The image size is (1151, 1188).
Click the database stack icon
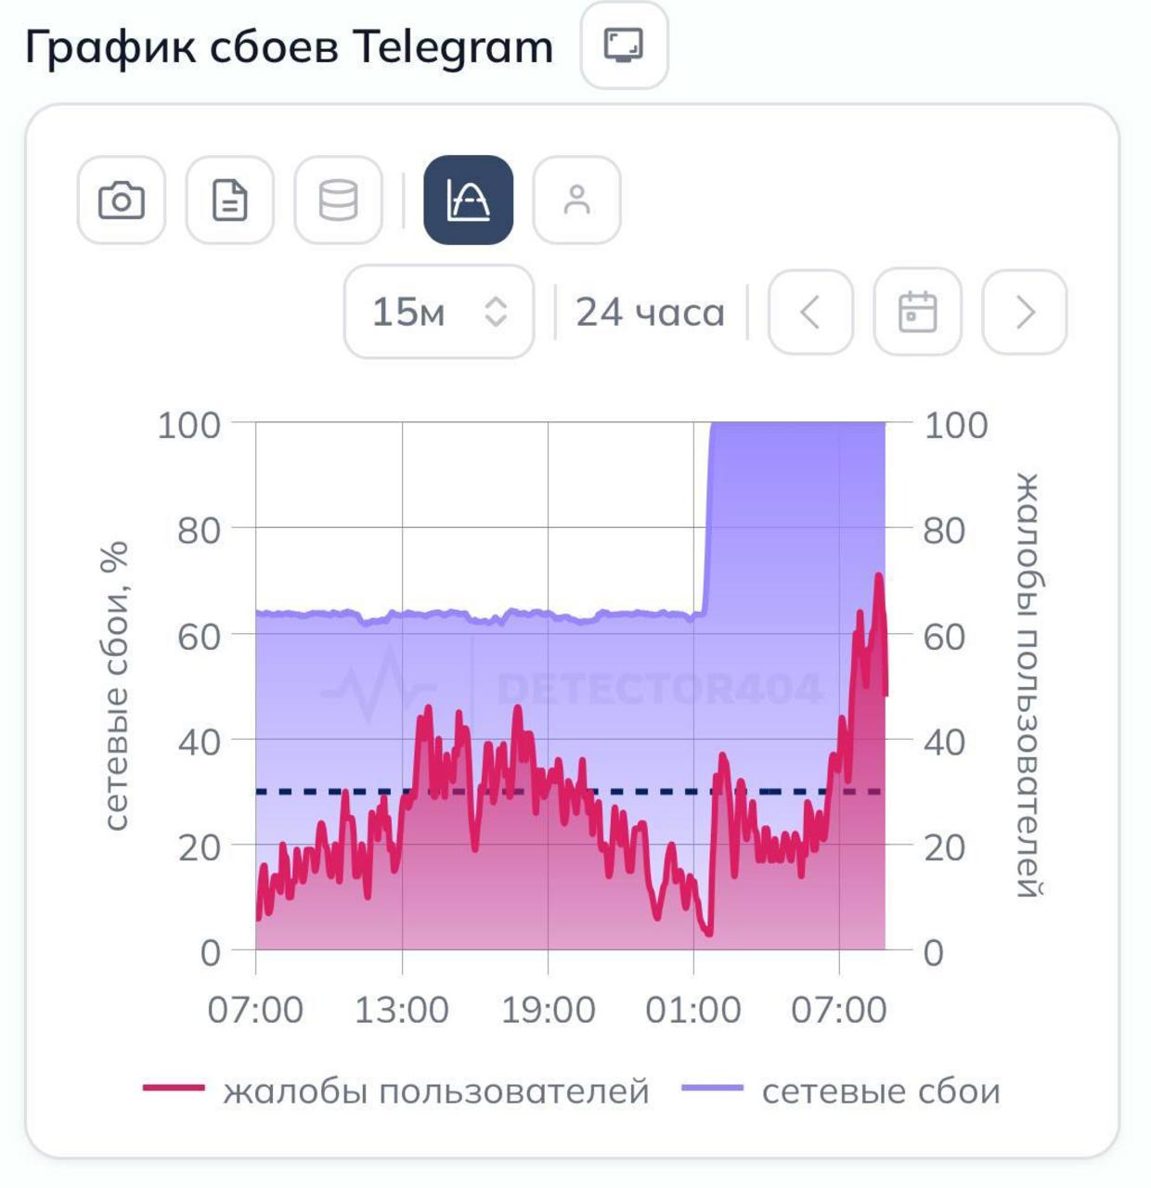[x=338, y=200]
